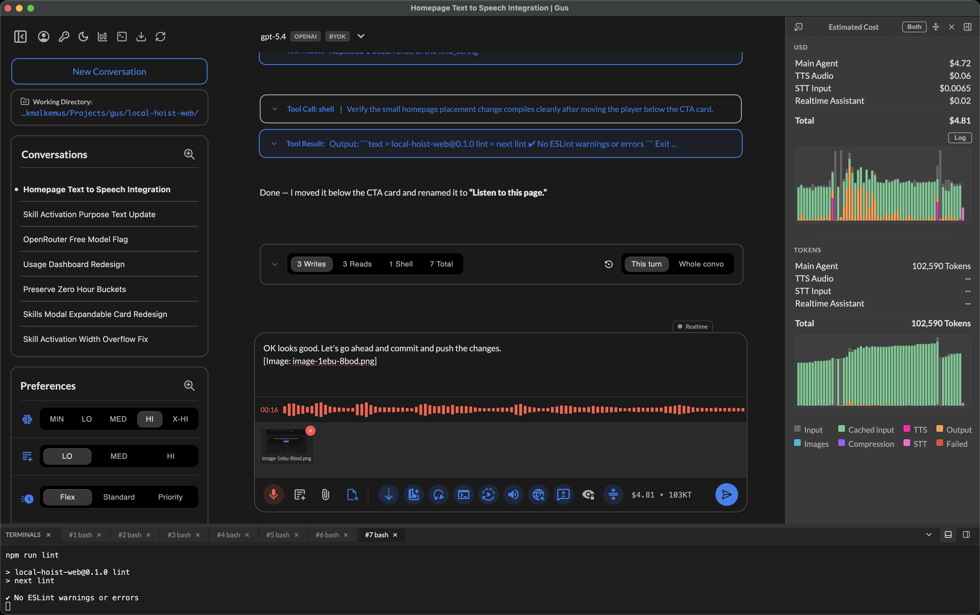Select Priority service tier
This screenshot has height=615, width=980.
pos(170,497)
